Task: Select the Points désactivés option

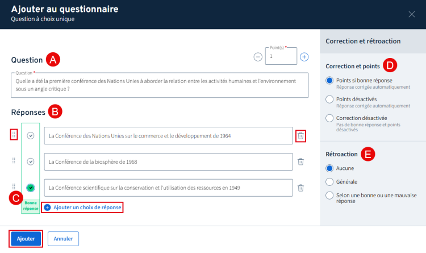Action: click(x=329, y=99)
